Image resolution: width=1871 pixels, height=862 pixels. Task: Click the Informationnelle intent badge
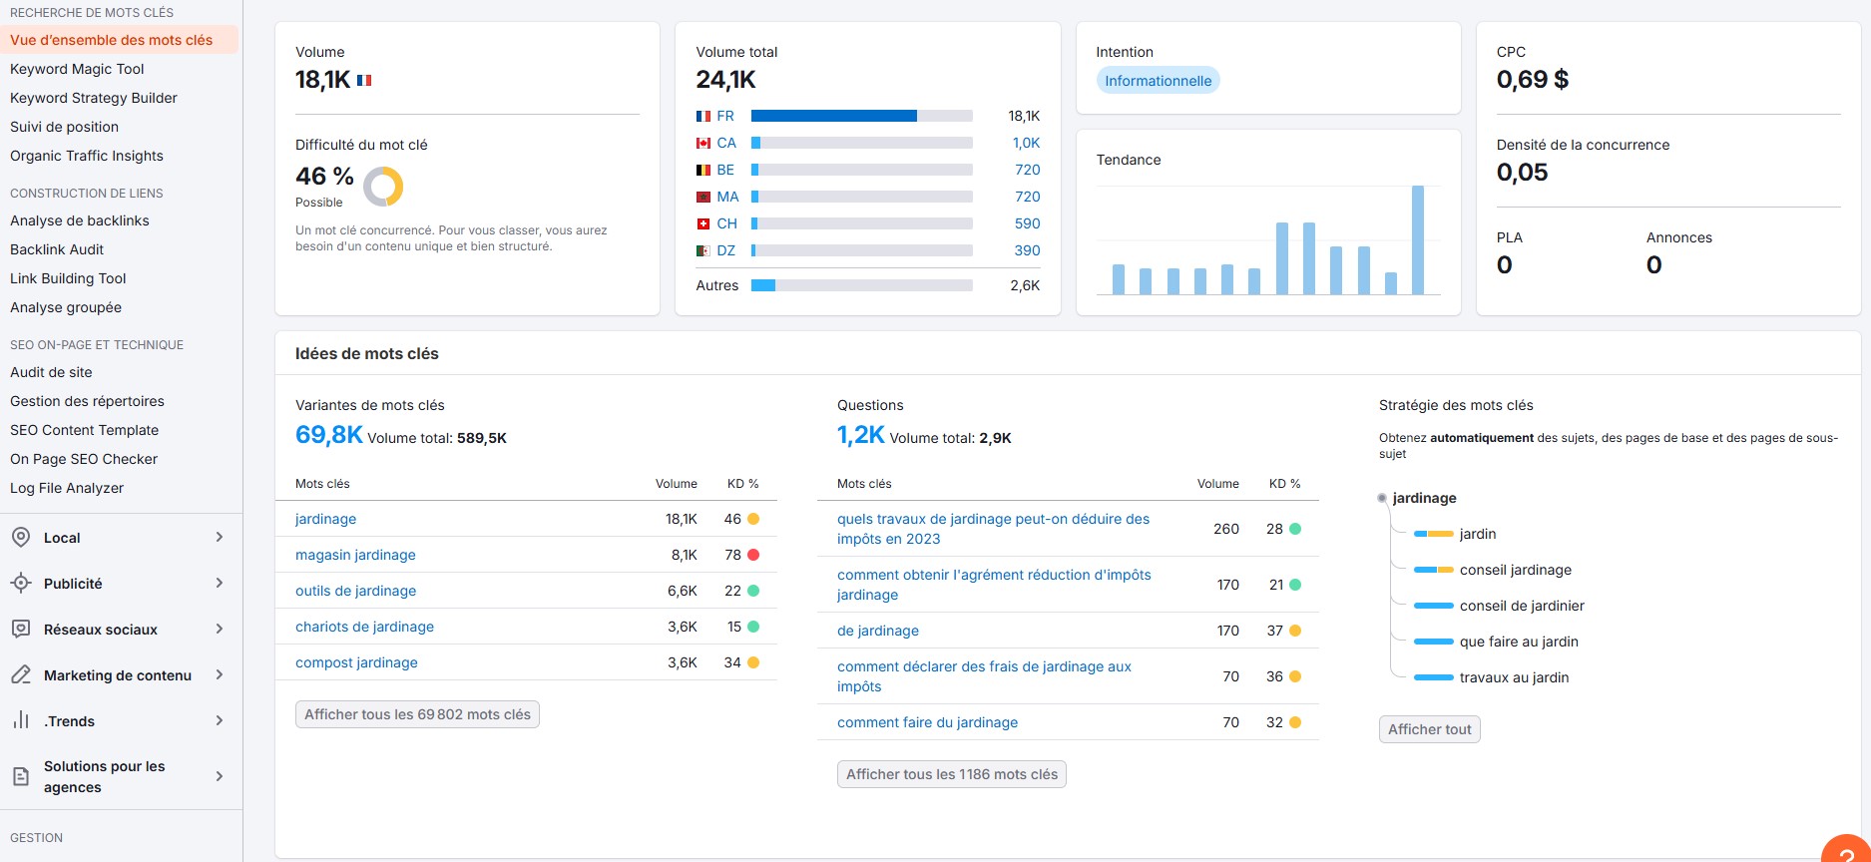[x=1158, y=81]
